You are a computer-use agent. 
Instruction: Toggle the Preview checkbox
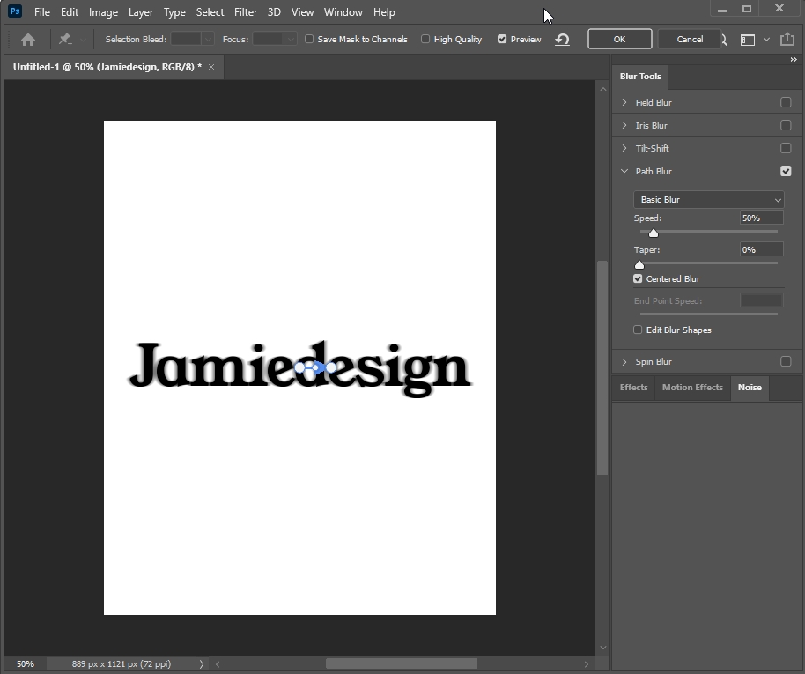(502, 39)
